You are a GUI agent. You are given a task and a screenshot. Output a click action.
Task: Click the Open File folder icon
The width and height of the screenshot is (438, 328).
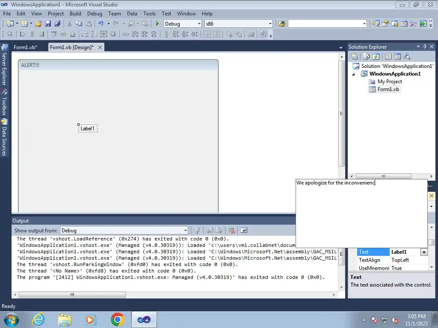(x=38, y=24)
